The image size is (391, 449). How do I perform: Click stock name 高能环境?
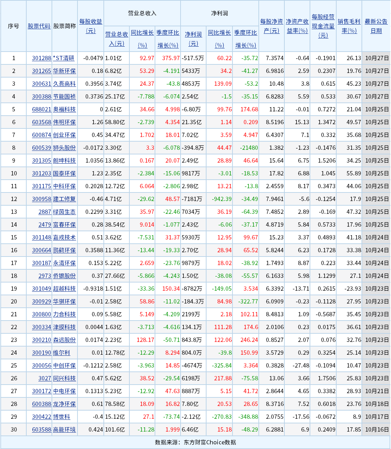tap(64, 429)
